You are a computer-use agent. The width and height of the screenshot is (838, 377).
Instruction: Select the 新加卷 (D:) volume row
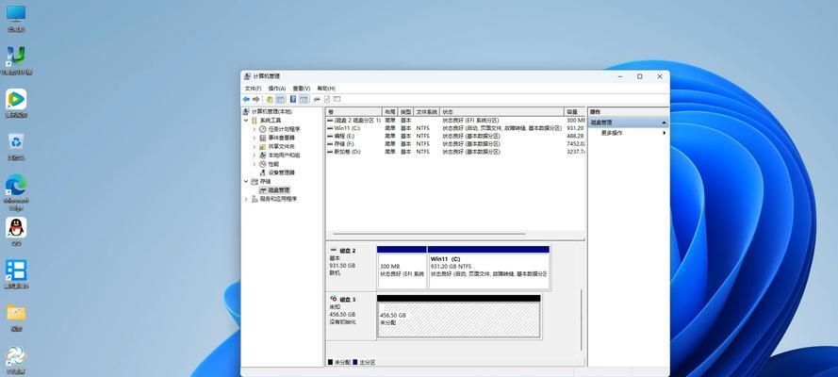point(456,152)
